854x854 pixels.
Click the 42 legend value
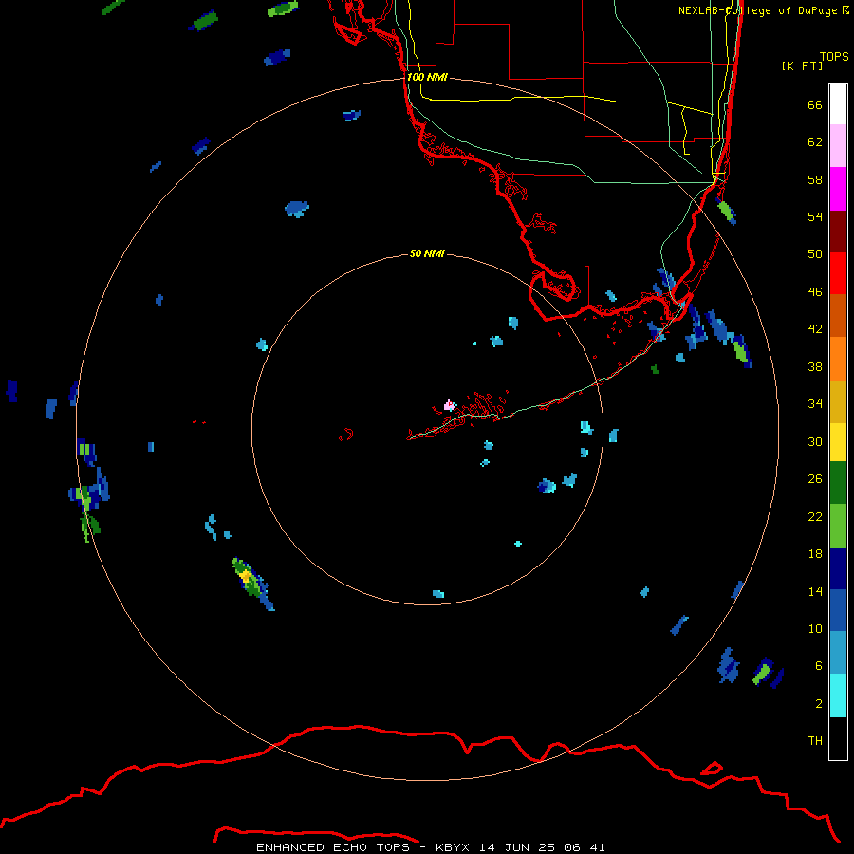click(815, 329)
